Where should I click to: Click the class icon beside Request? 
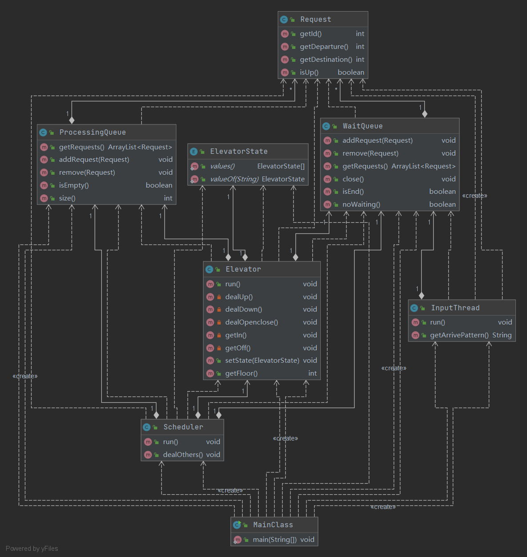click(x=284, y=20)
